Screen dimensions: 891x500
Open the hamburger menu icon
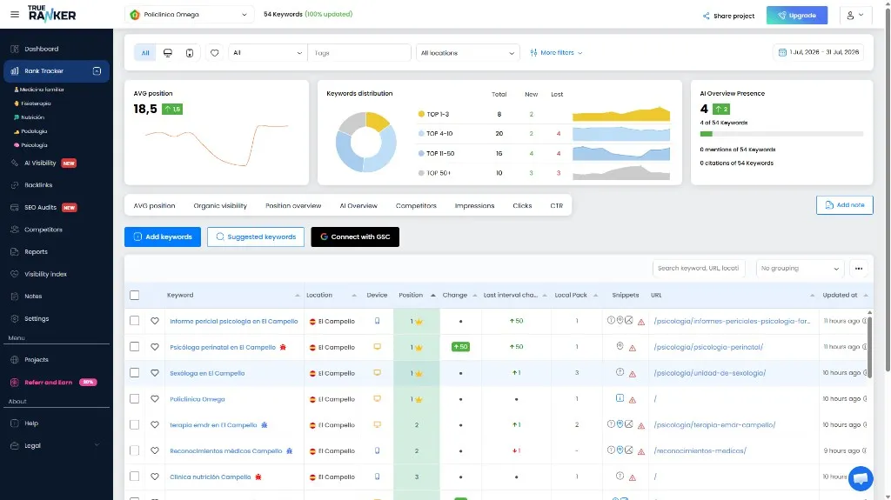15,15
